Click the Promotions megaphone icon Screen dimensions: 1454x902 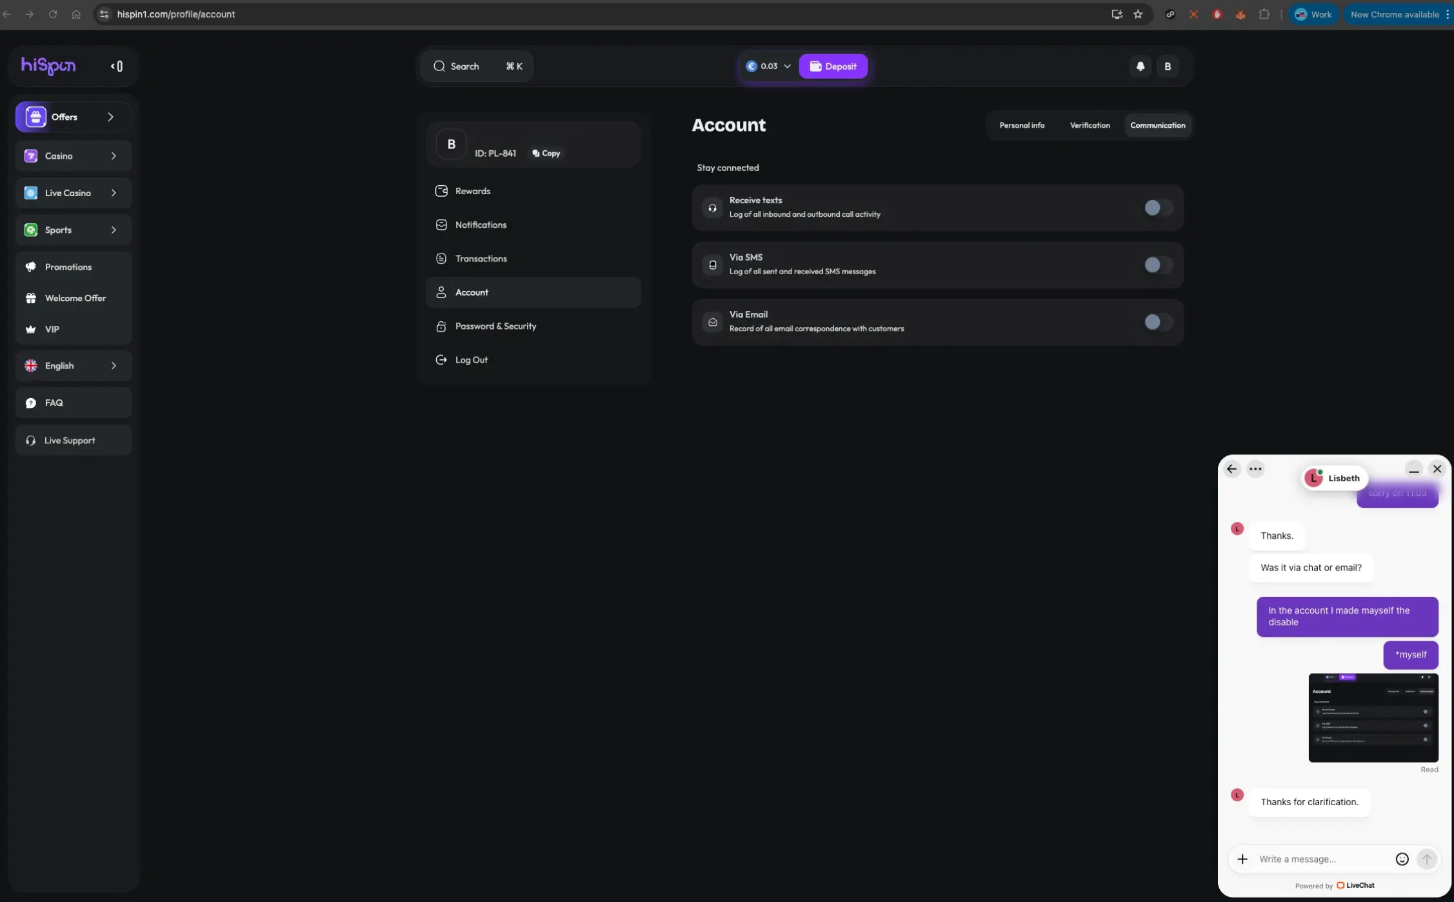31,267
